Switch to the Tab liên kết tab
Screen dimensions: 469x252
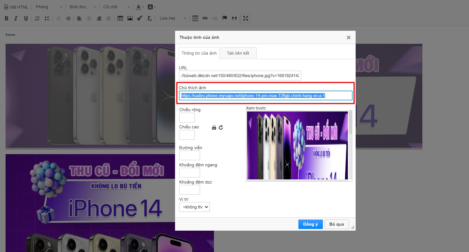[x=238, y=53]
